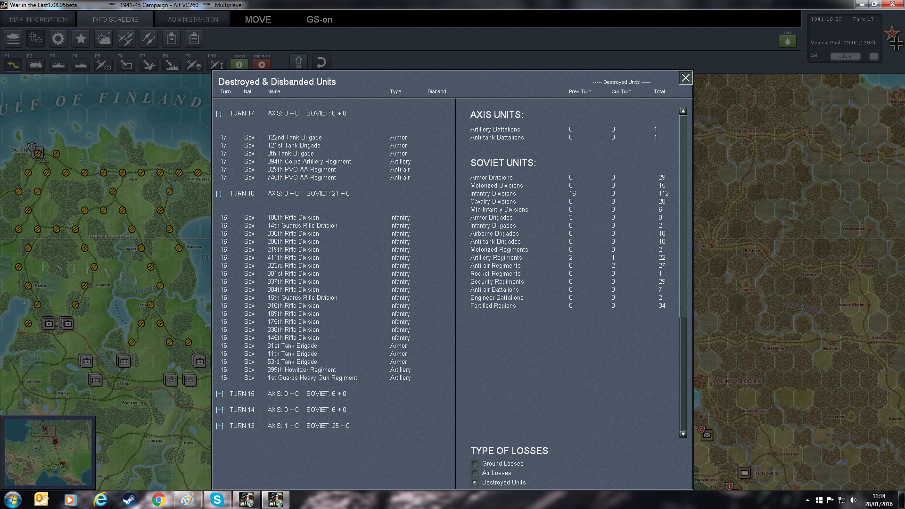Click the 14th Guards Rifle Division entry
905x509 pixels.
302,226
